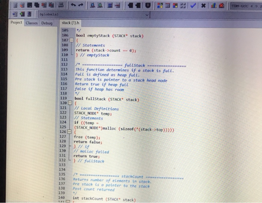The height and width of the screenshot is (203, 262).
Task: Click the first black left-arrow toolbar icon
Action: click(130, 6)
